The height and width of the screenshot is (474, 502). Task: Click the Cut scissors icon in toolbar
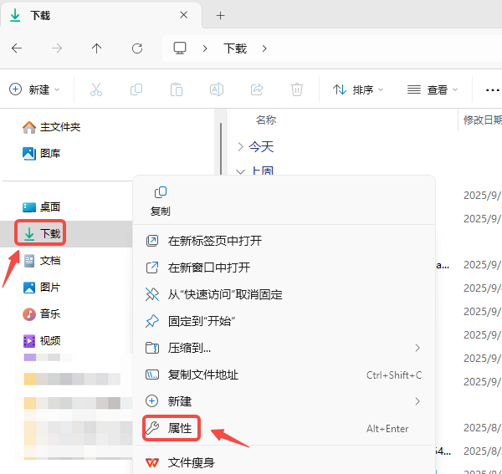coord(96,89)
